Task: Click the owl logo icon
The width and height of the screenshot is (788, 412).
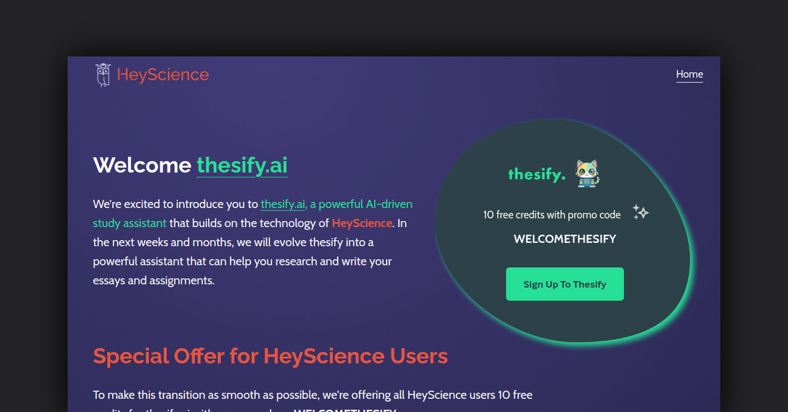Action: (103, 74)
